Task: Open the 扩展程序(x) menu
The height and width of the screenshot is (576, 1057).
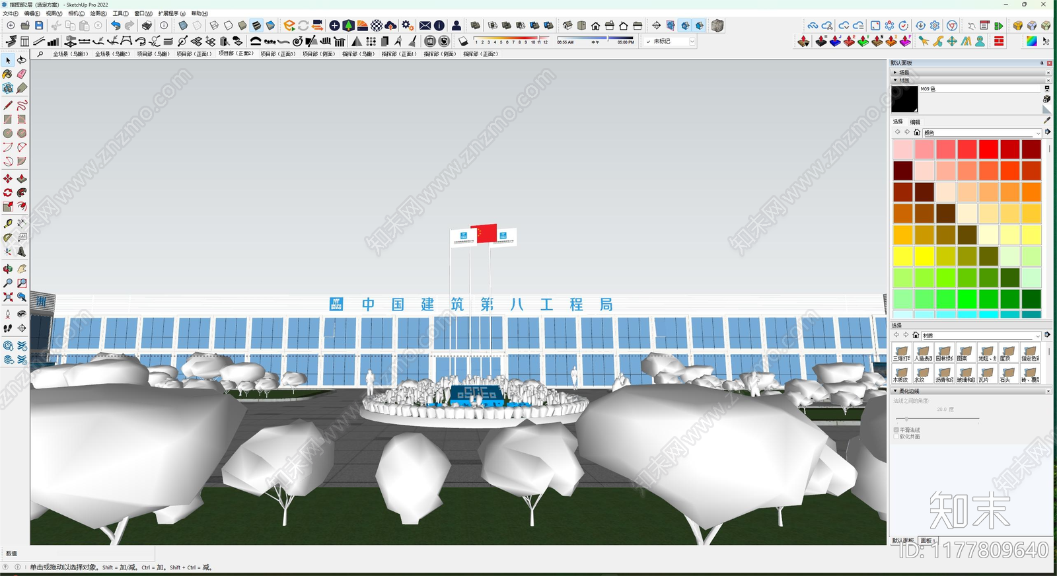Action: [x=172, y=13]
